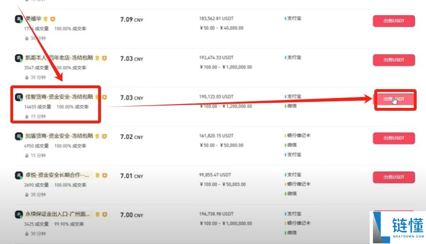Image resolution: width=426 pixels, height=244 pixels.
Task: Click the 永续保证金出入口 merchant avatar
Action: tap(19, 214)
